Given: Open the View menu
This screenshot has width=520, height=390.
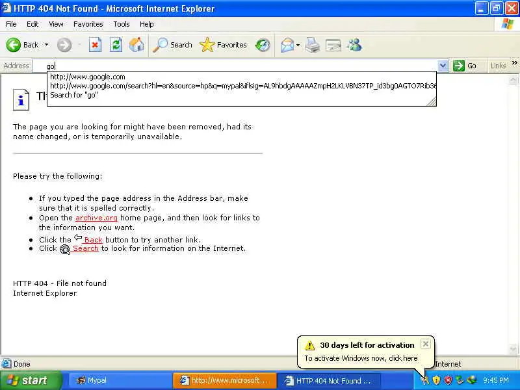Looking at the screenshot, I should pos(56,24).
